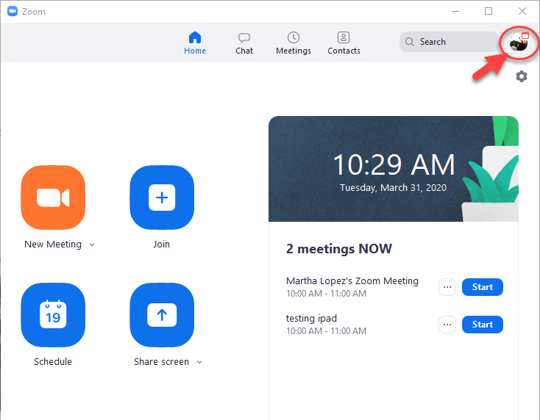Maximize the Zoom window
540x420 pixels.
tap(489, 11)
